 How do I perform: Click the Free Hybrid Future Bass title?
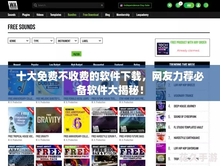(x=132, y=136)
